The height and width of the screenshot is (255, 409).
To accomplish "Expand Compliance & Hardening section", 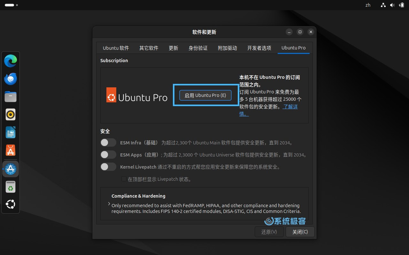I will pos(109,204).
